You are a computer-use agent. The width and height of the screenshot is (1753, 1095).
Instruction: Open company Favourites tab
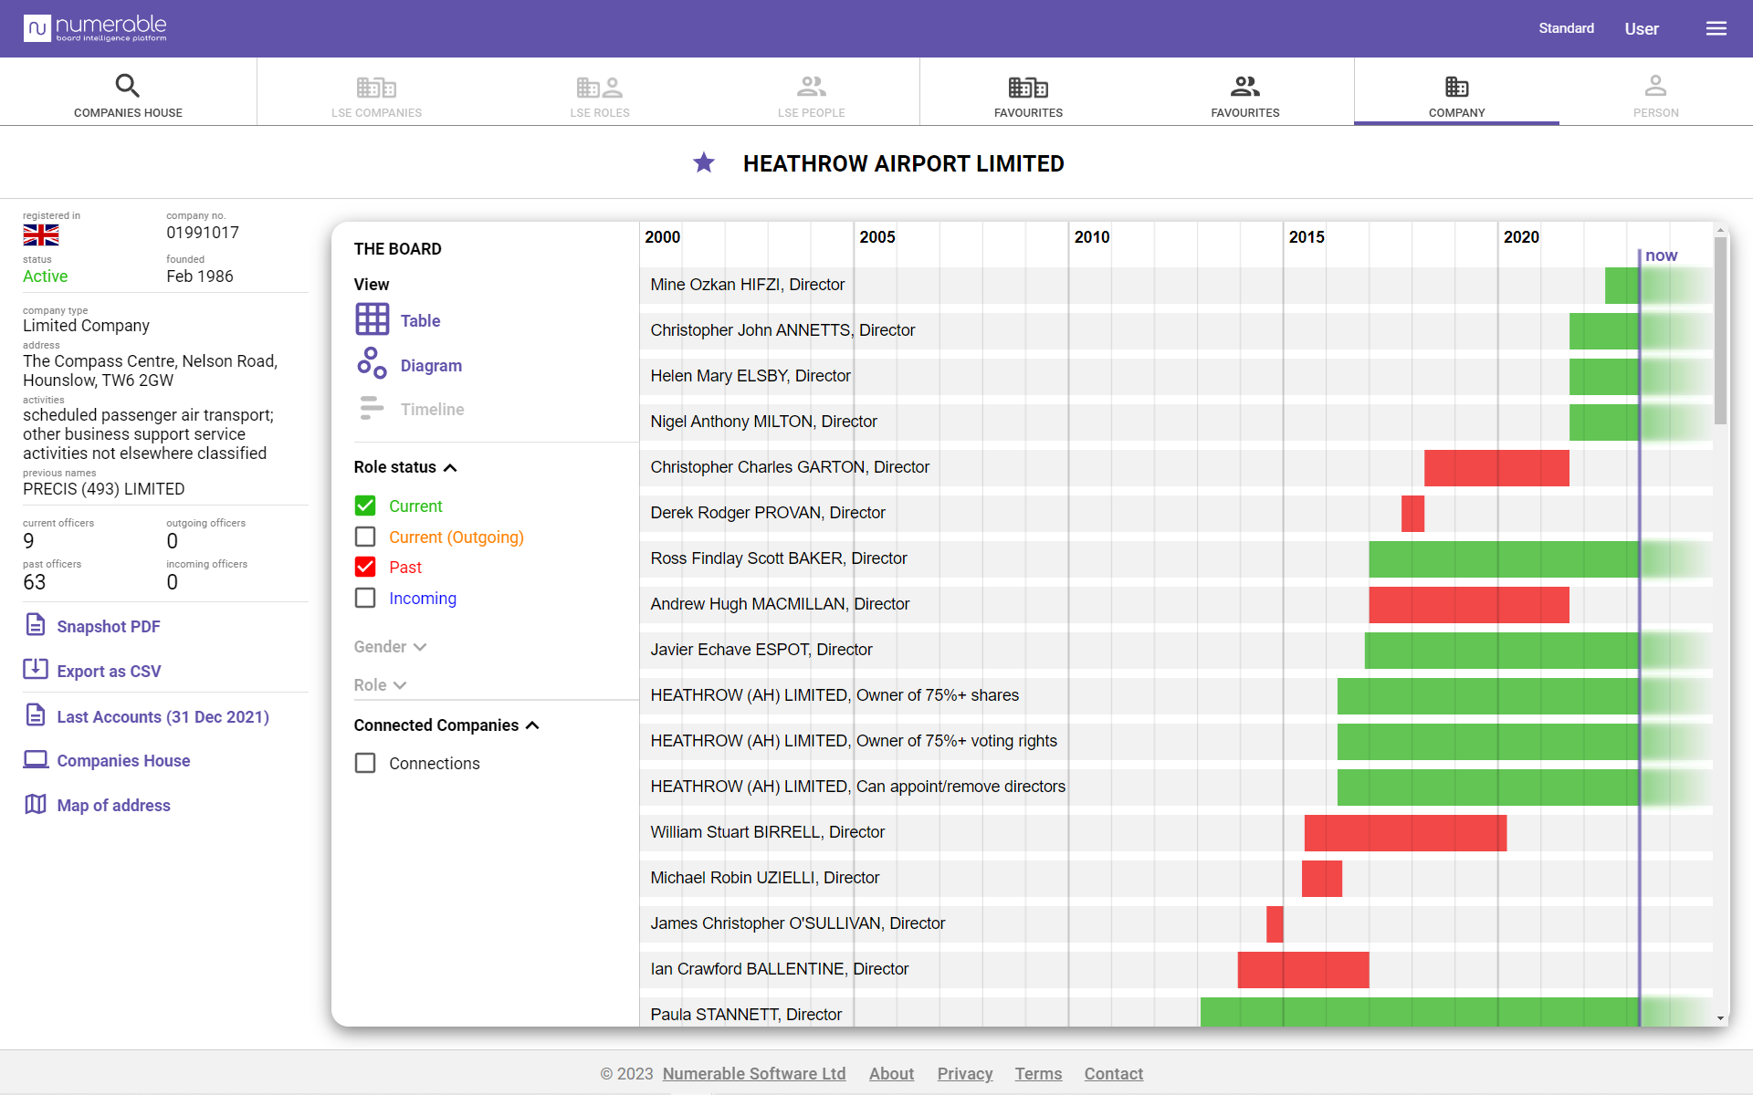pyautogui.click(x=1028, y=95)
